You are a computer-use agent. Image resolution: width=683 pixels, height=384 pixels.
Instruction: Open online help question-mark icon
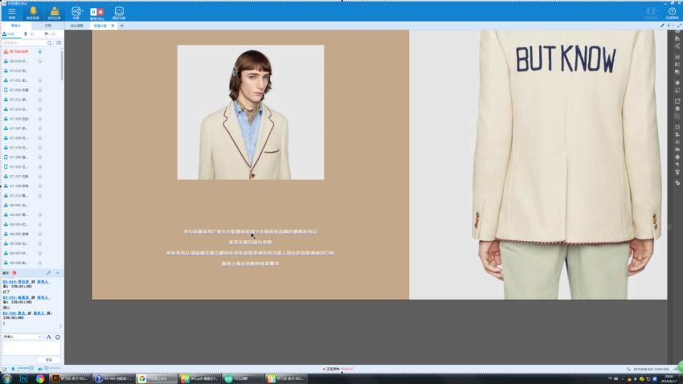click(672, 13)
